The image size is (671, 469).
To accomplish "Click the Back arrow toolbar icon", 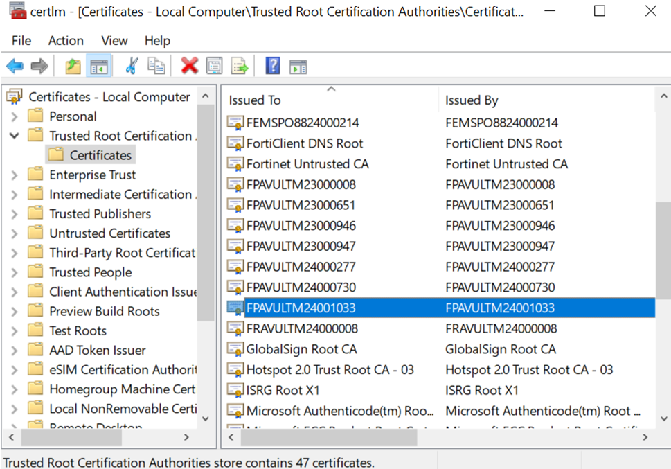I will 15,67.
